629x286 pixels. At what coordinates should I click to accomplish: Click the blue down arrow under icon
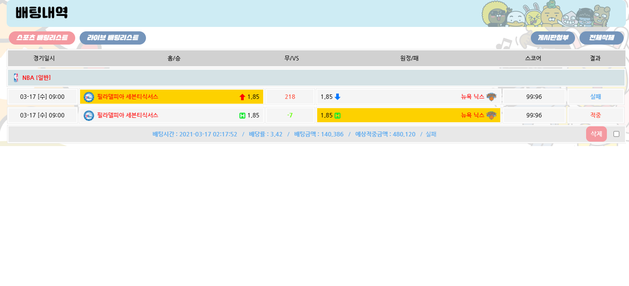[338, 97]
